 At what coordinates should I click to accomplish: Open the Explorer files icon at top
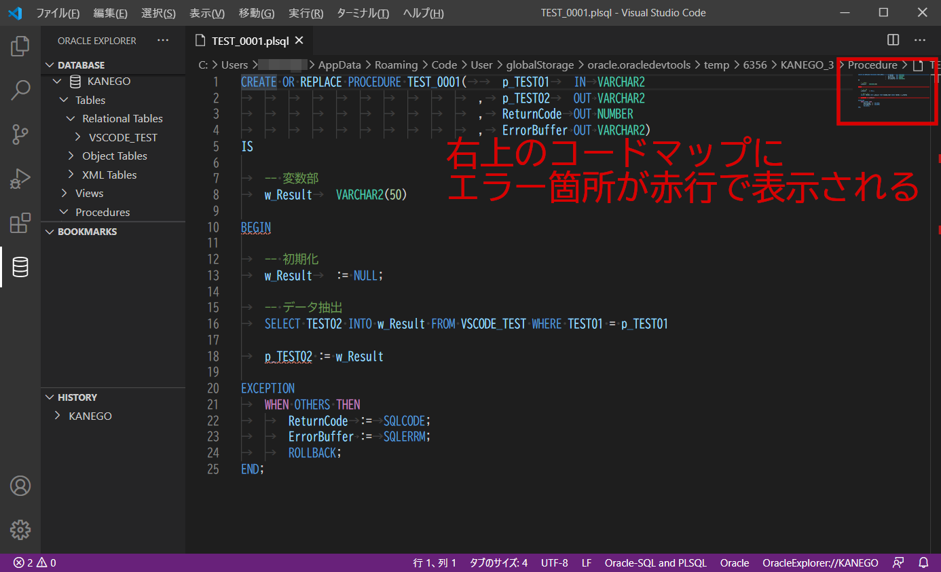pos(20,46)
